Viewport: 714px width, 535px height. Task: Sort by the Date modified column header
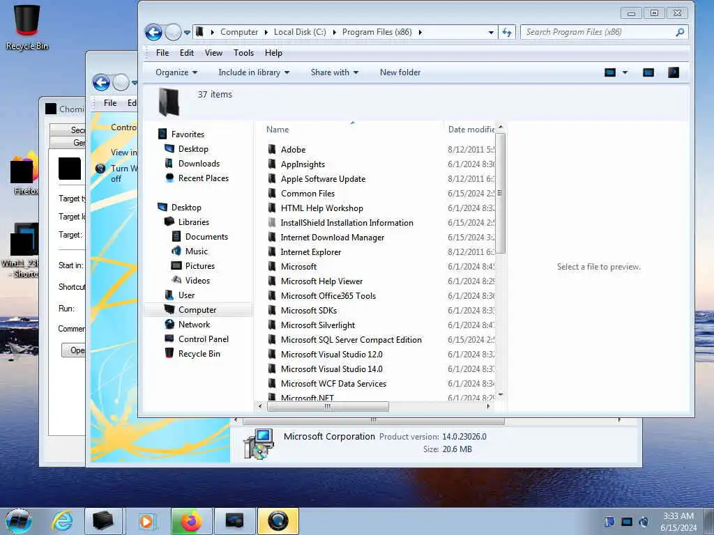coord(471,129)
